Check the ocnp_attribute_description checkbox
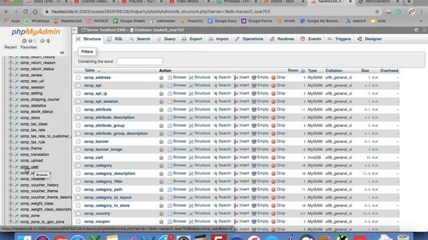The height and width of the screenshot is (240, 428). pyautogui.click(x=78, y=117)
